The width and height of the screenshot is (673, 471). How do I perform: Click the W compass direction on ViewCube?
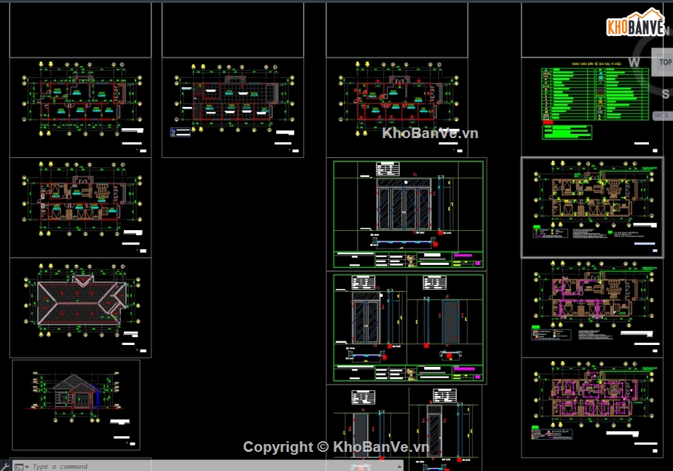click(x=634, y=62)
